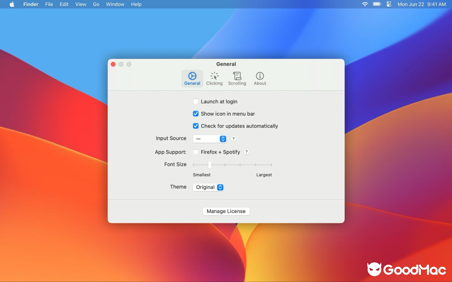This screenshot has width=452, height=282.
Task: Enable Launch at login checkbox
Action: pos(196,102)
